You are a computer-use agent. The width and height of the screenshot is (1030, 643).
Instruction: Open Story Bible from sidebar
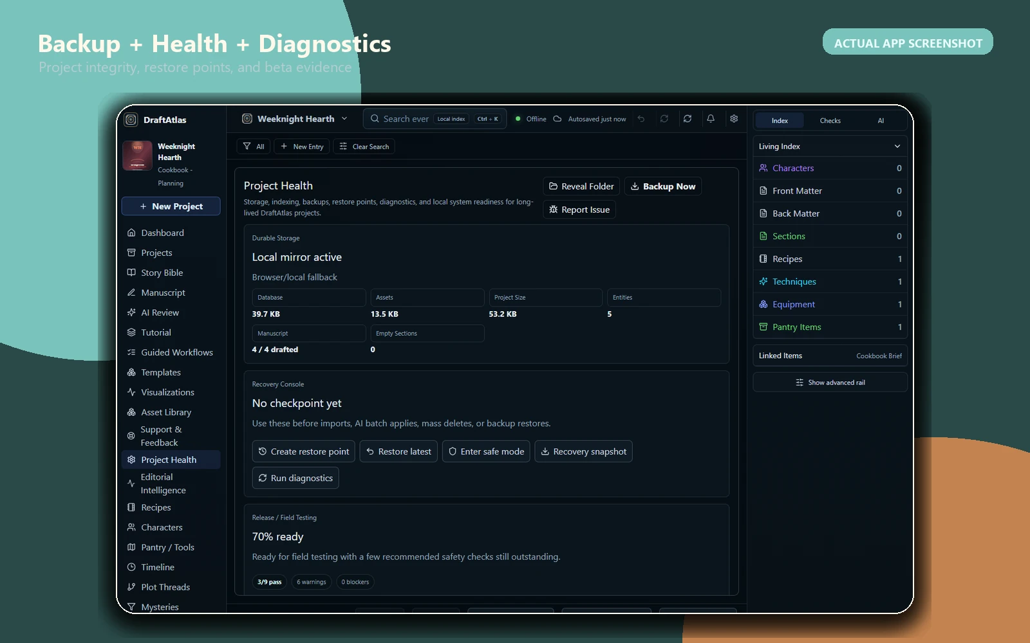(171, 273)
